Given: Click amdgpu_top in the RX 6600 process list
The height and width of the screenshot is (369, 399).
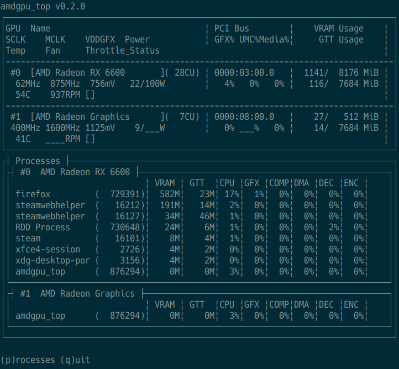Looking at the screenshot, I should (x=40, y=272).
